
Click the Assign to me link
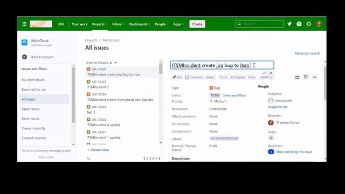coord(278,107)
